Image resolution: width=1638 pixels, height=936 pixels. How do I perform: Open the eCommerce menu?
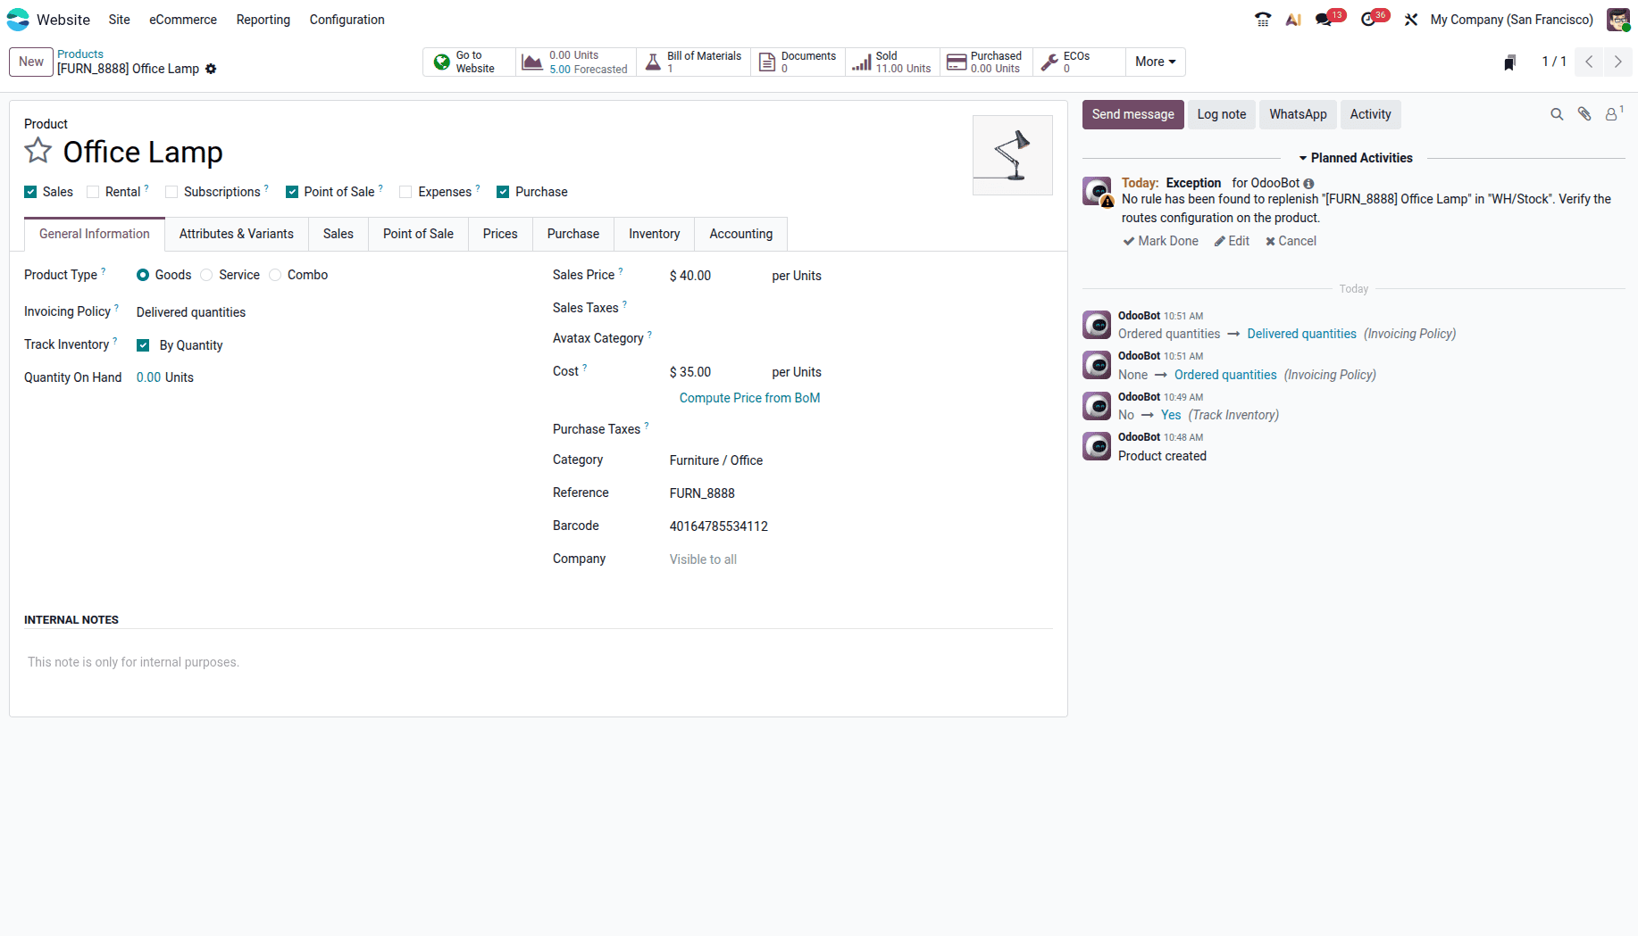tap(183, 20)
